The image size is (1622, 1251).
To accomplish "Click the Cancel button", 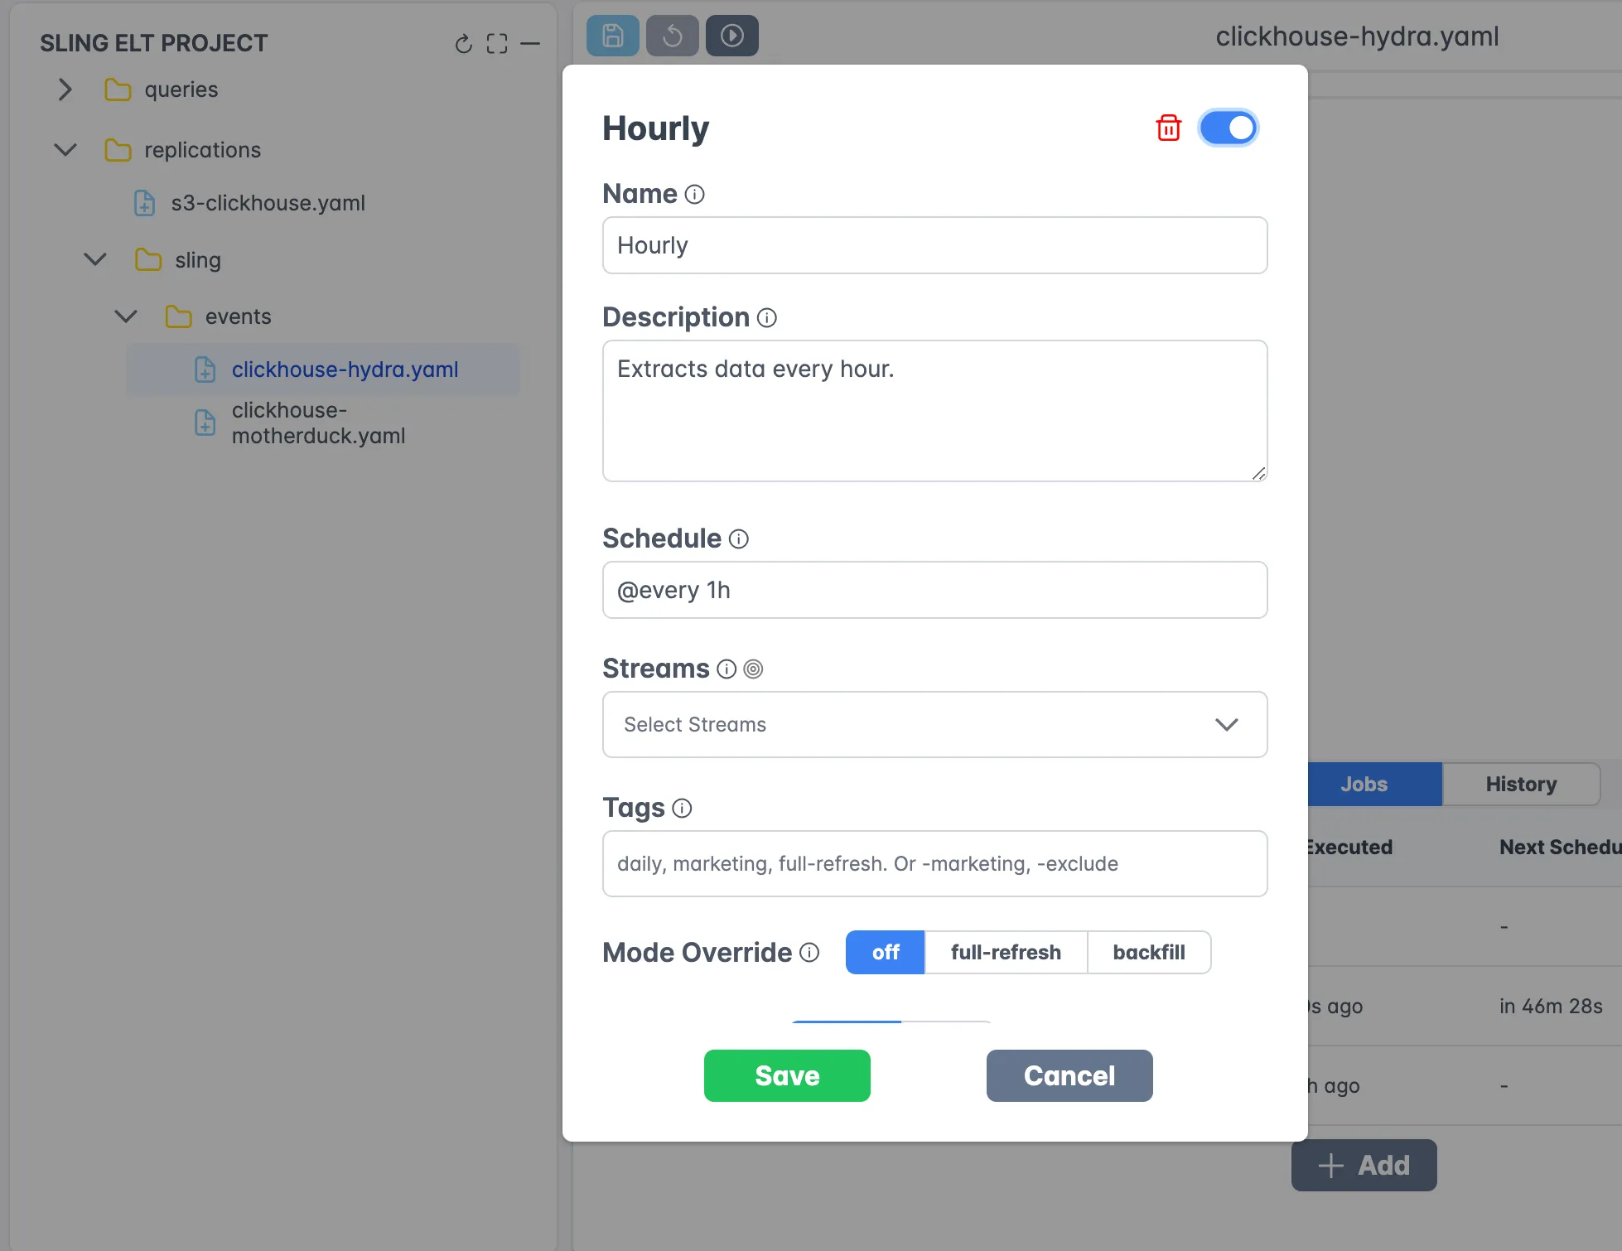I will (x=1069, y=1075).
